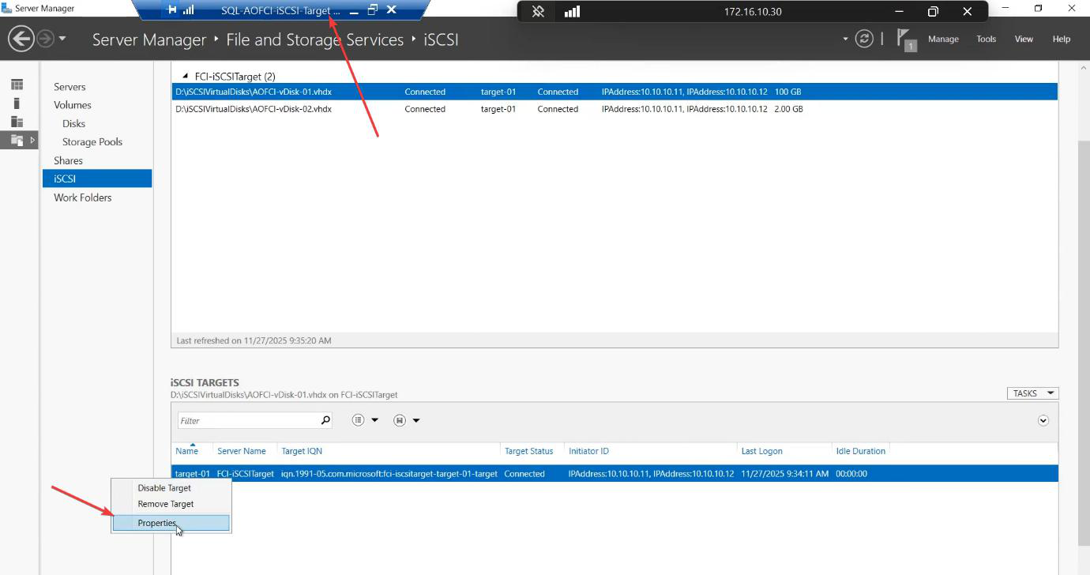1090x575 pixels.
Task: Choose Remove Target from context menu
Action: [x=165, y=504]
